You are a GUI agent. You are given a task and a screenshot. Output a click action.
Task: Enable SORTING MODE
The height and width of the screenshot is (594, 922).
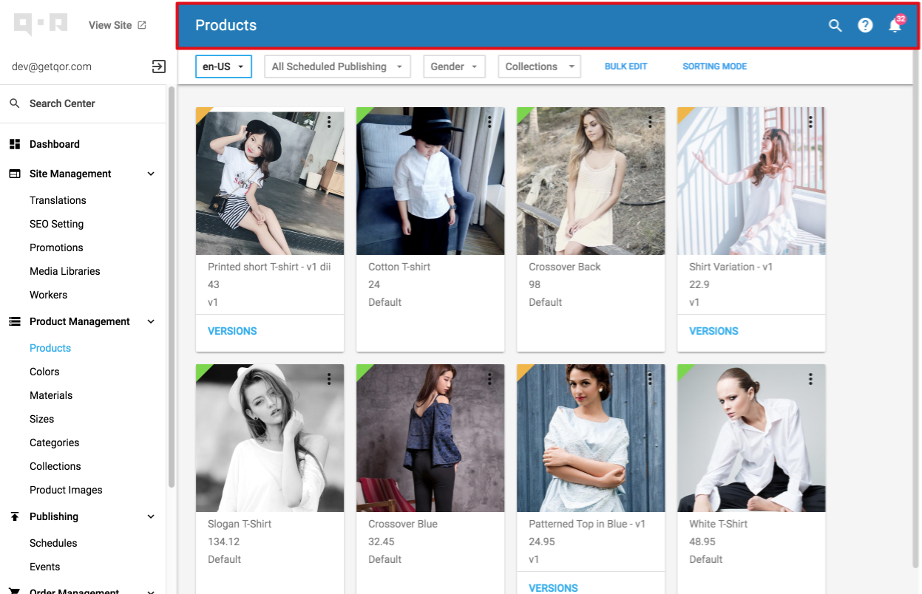[x=714, y=66]
